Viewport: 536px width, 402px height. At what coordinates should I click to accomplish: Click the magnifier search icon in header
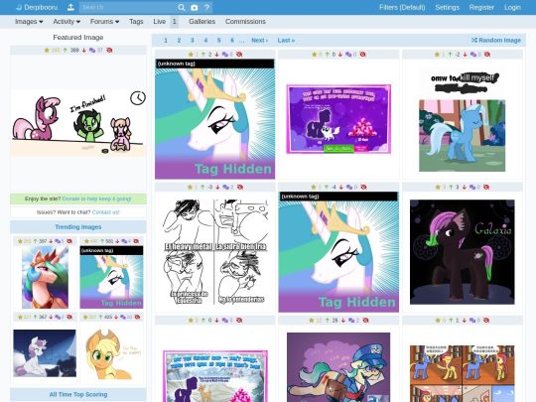[182, 7]
